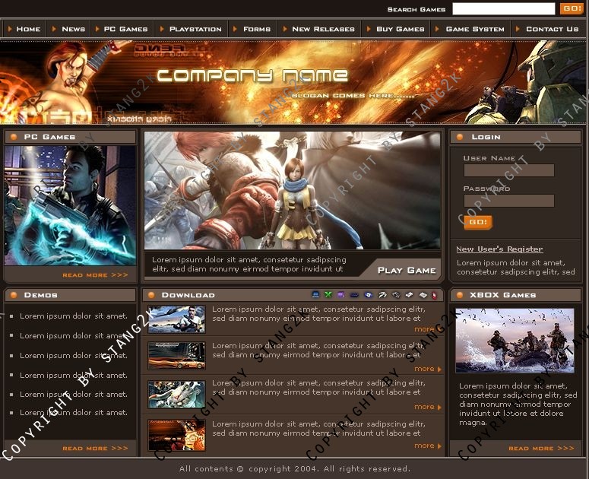Click the orange bullet icon beside PC Games heading
Image resolution: width=589 pixels, height=479 pixels.
tap(14, 137)
